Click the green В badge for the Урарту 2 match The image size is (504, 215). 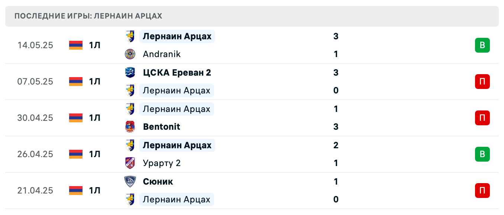(x=482, y=154)
